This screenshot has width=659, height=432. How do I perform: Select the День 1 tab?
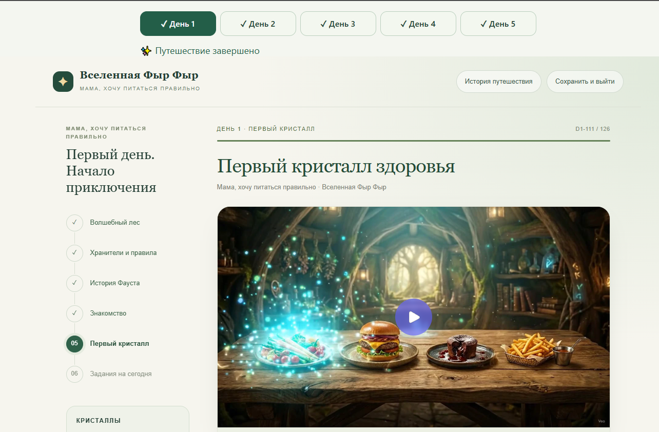(x=178, y=24)
